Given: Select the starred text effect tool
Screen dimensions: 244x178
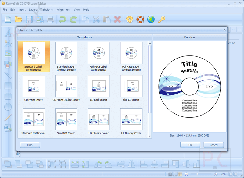Looking at the screenshot, I should tap(8, 43).
